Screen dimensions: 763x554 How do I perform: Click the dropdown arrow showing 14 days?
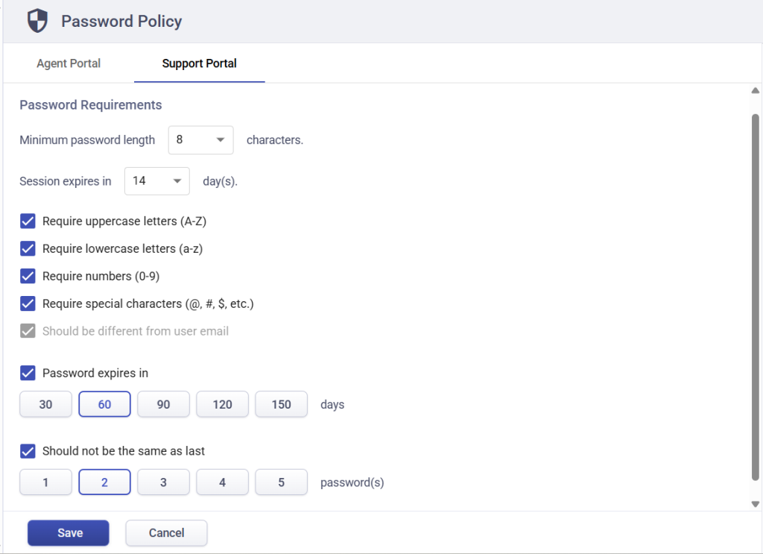pyautogui.click(x=177, y=180)
